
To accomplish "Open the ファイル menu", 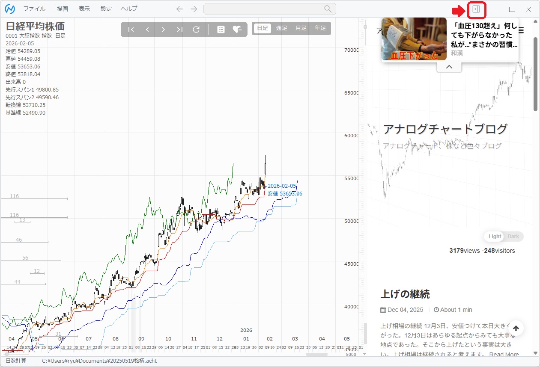I will tap(34, 9).
